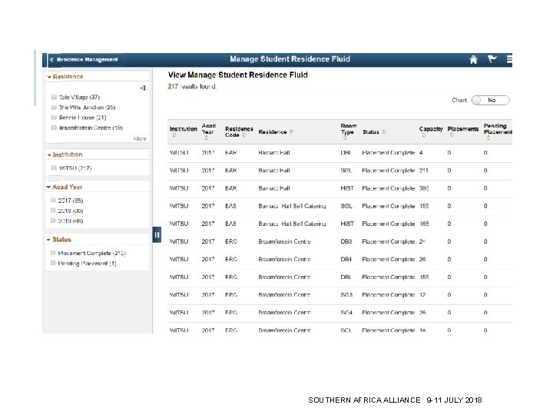
Task: Sort by Residence Code column arrow
Action: pos(243,134)
